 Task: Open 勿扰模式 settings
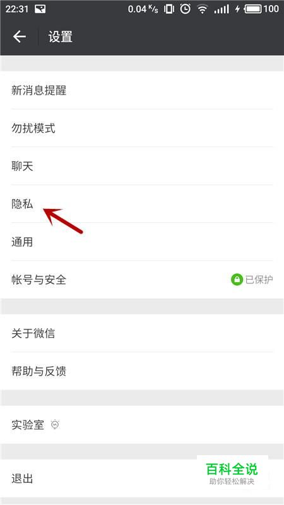coord(142,128)
